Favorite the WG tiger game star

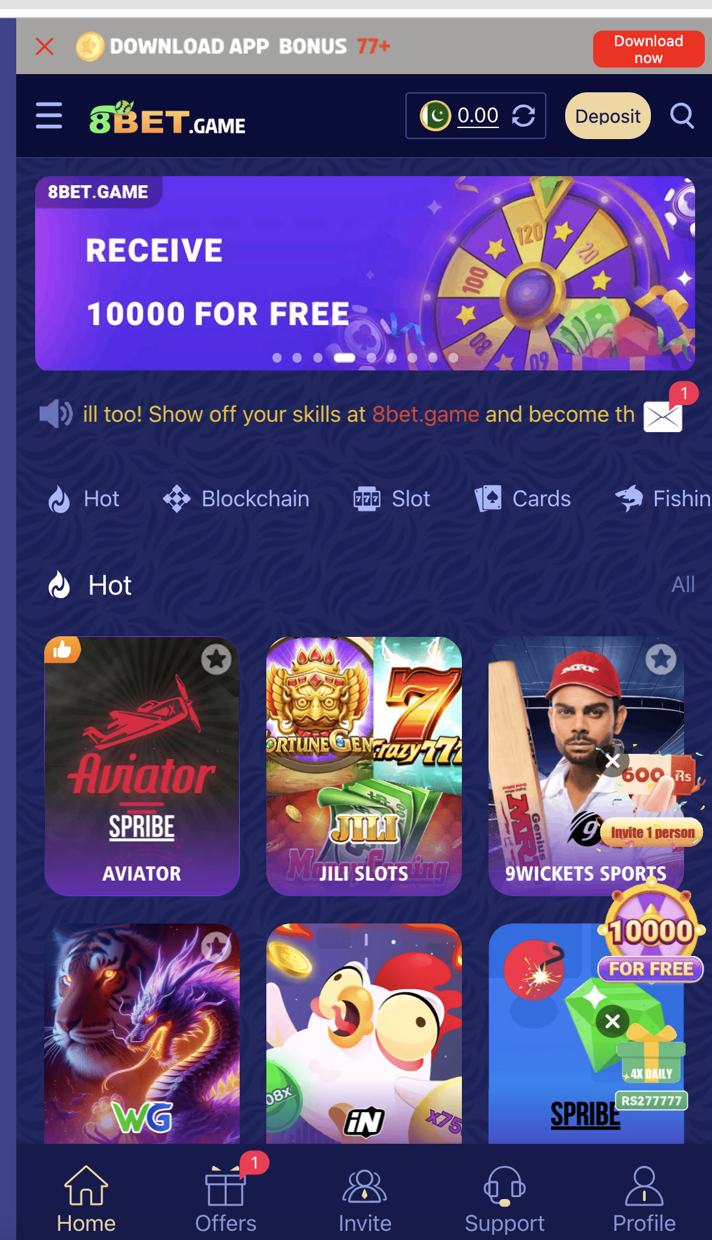coord(216,947)
